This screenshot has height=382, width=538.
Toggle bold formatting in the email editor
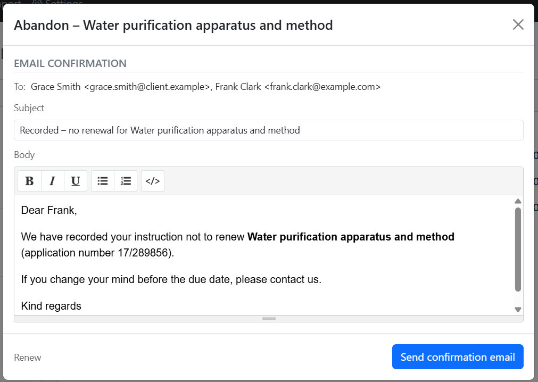click(x=29, y=181)
